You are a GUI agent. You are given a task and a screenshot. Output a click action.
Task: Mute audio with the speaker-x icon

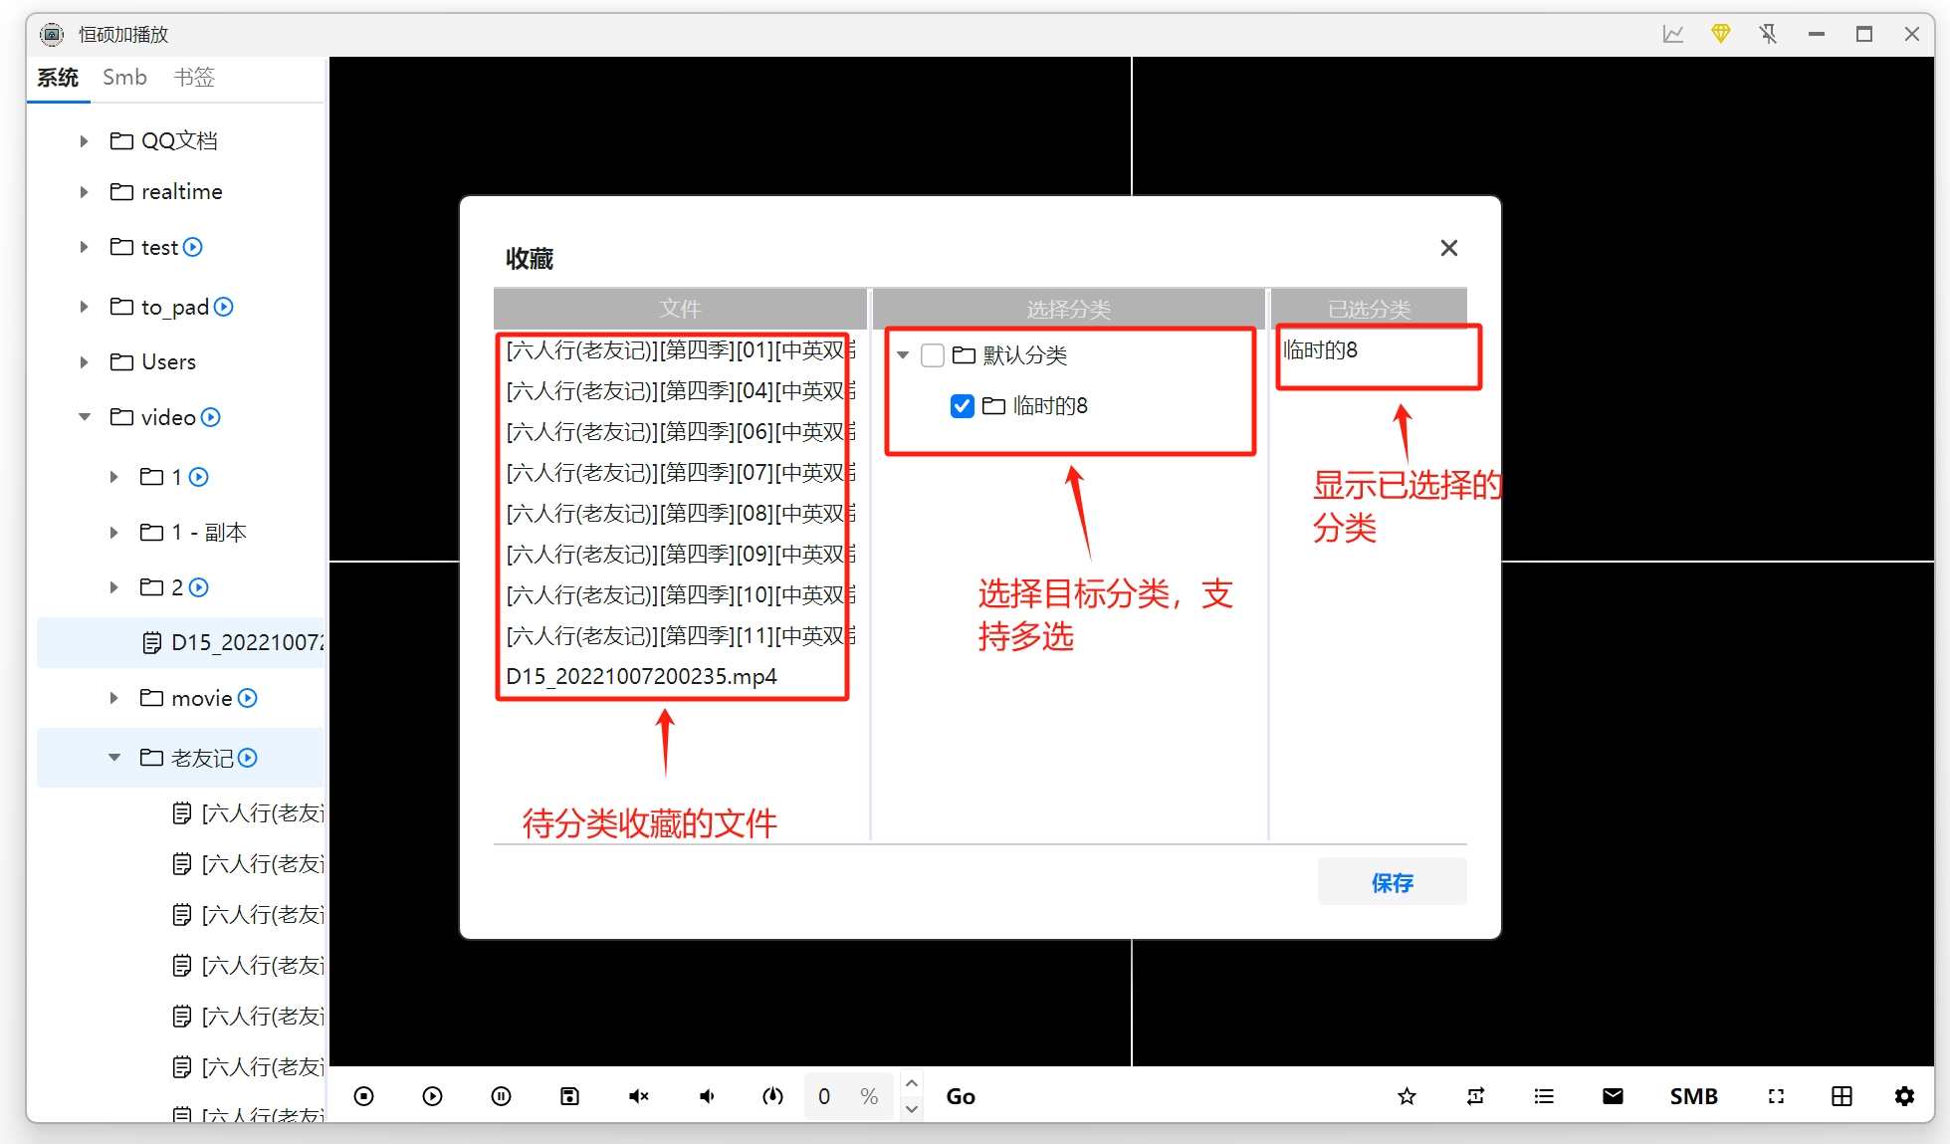[x=638, y=1096]
